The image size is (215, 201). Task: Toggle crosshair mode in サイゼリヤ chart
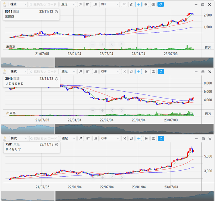(138, 139)
